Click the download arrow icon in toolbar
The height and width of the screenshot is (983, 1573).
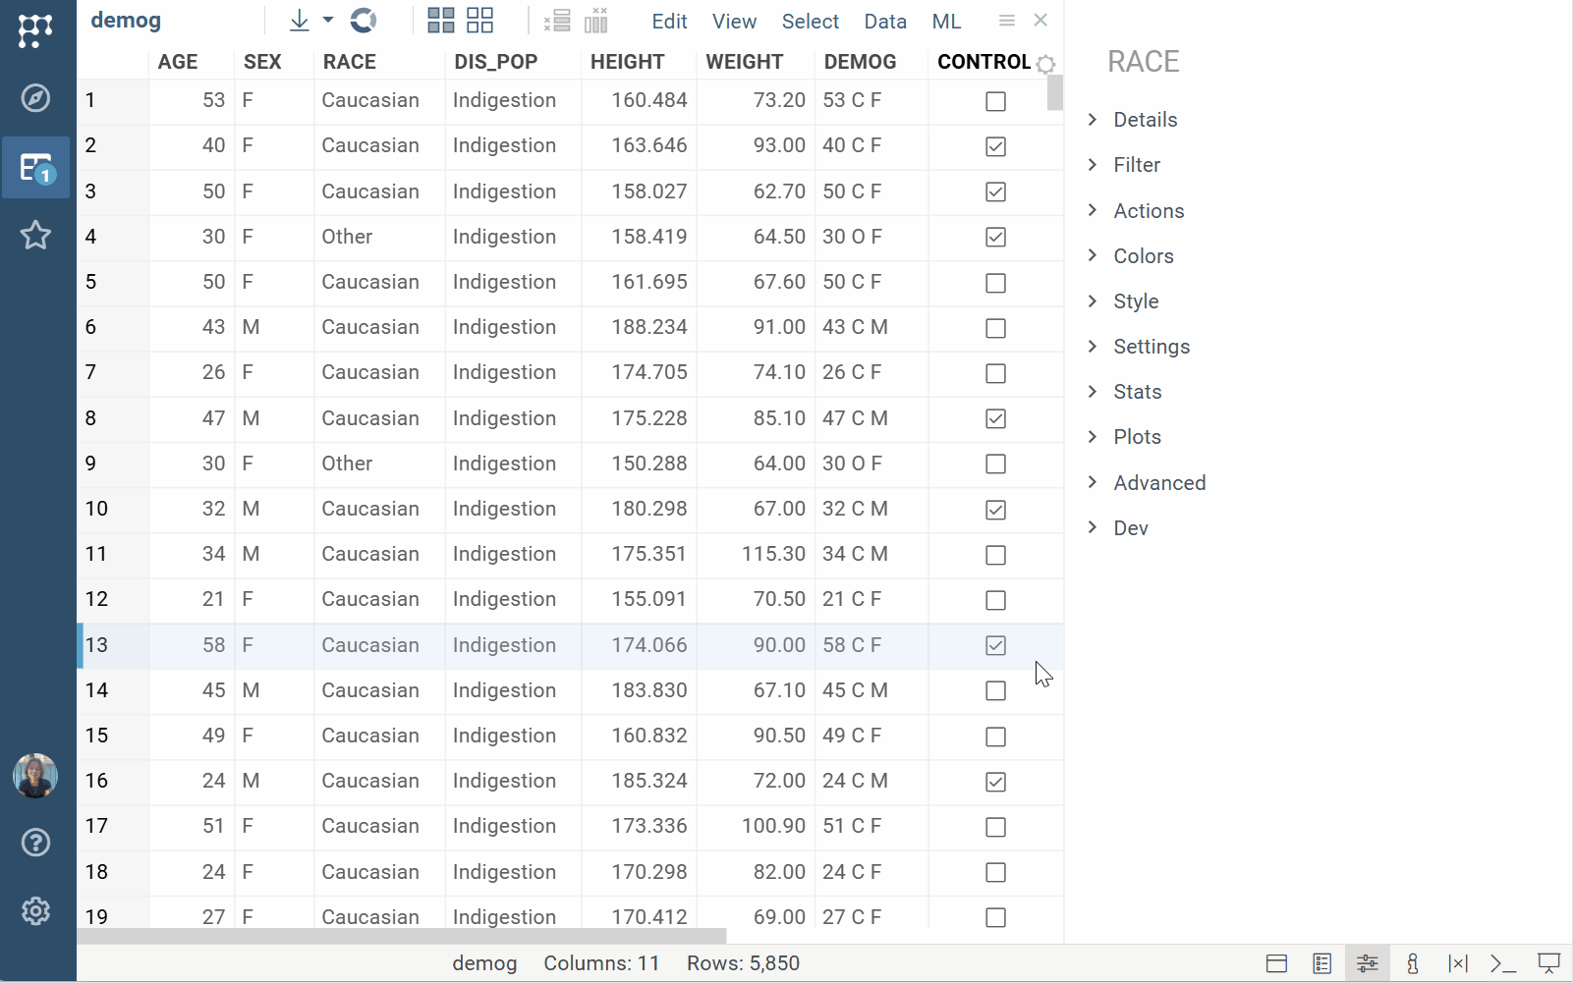click(300, 21)
